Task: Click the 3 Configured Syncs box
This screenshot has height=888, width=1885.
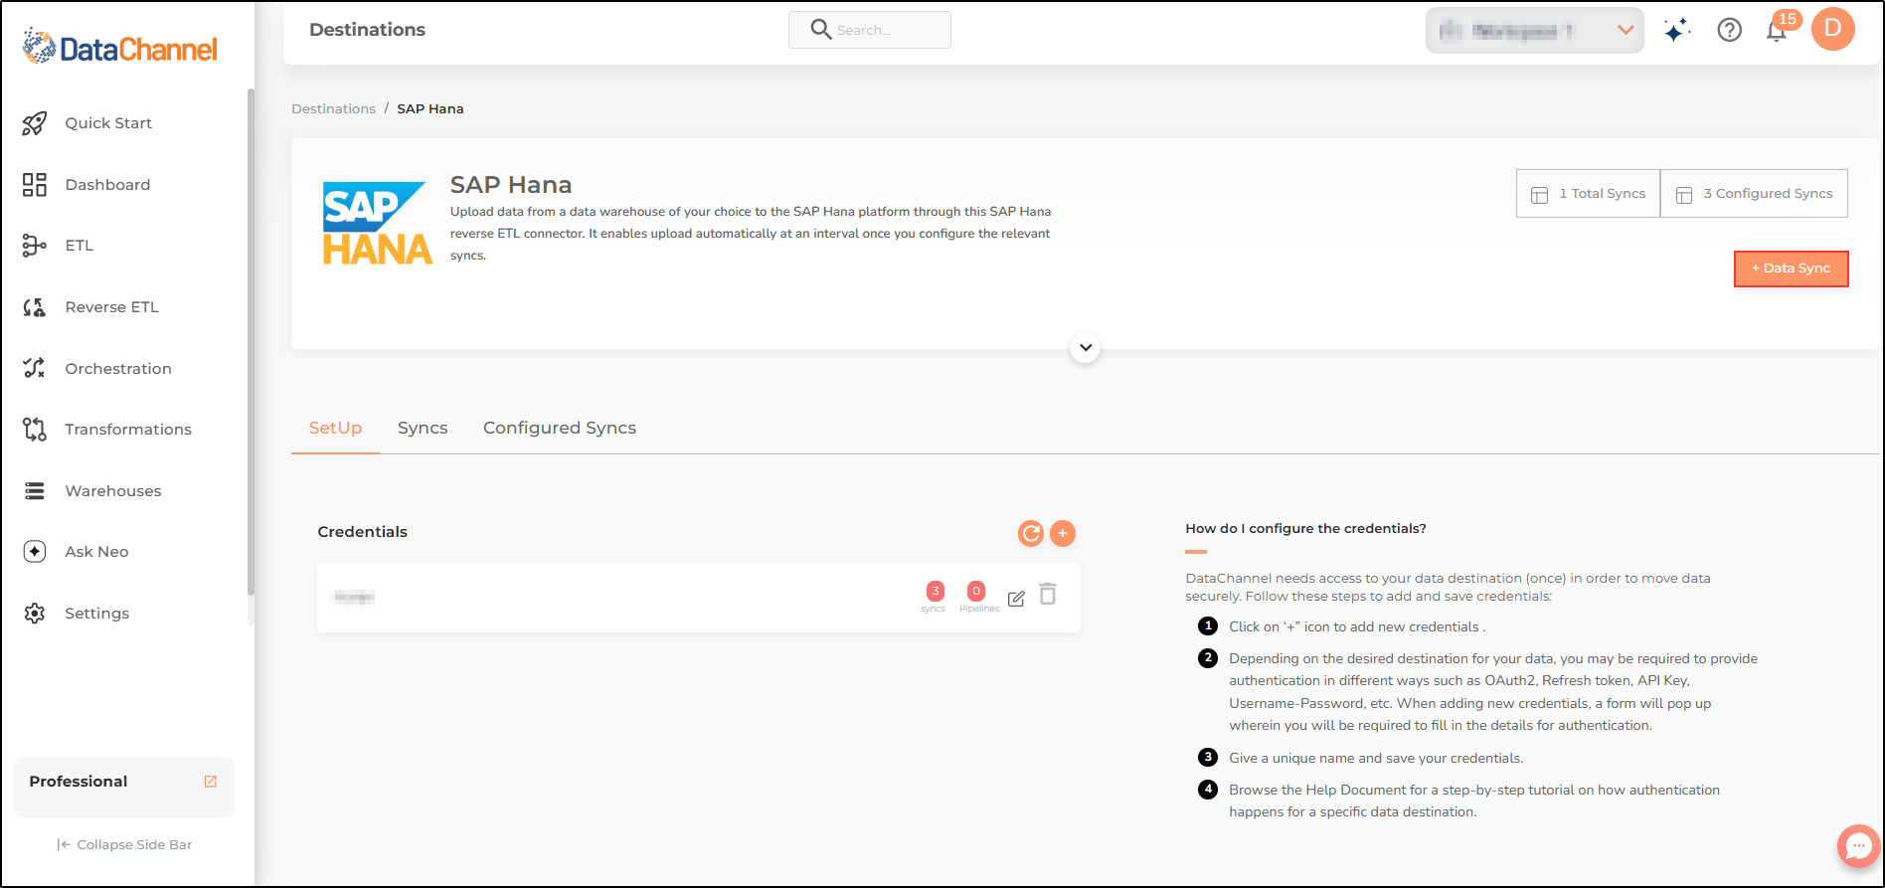Action: [1755, 194]
